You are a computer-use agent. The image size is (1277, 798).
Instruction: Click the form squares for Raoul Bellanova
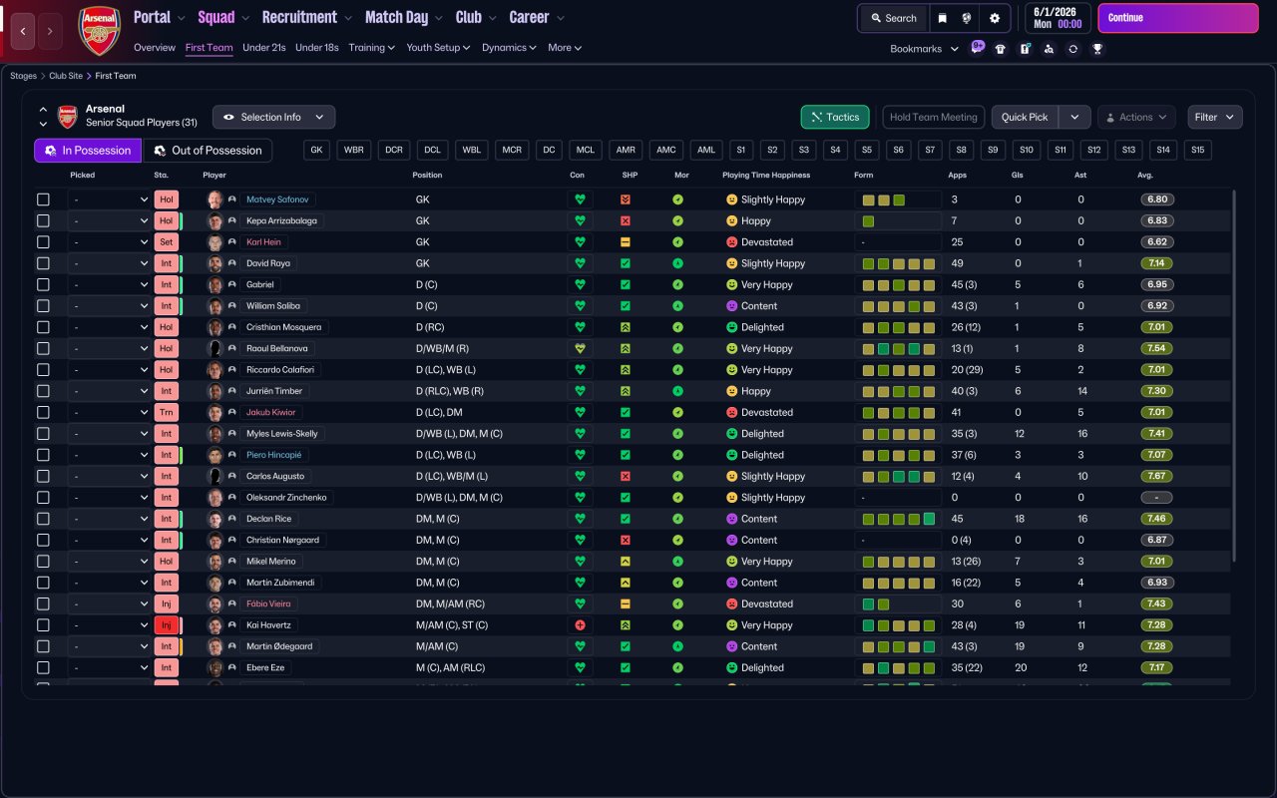(899, 349)
